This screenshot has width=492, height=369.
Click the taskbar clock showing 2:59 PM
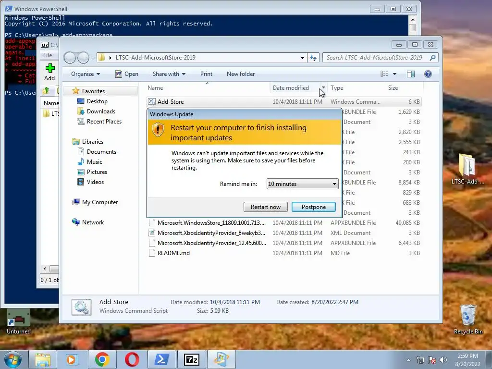click(x=467, y=360)
